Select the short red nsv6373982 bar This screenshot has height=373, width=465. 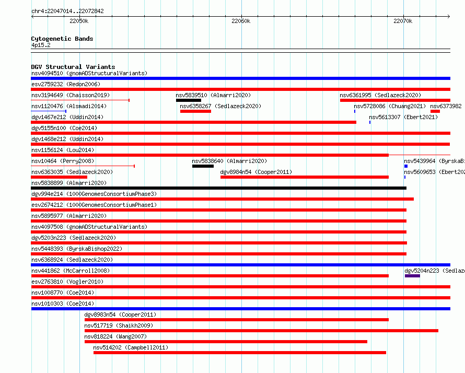(x=435, y=111)
